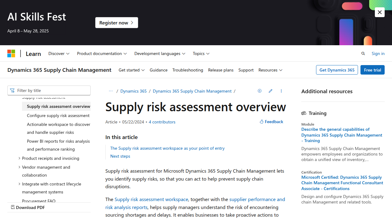Expand the Get started menu
Screen dimensions: 392x220
131,70
